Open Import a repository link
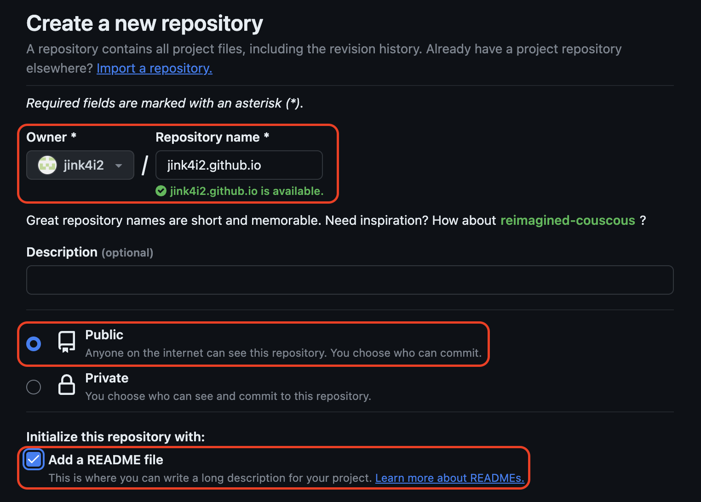The height and width of the screenshot is (502, 701). tap(154, 68)
